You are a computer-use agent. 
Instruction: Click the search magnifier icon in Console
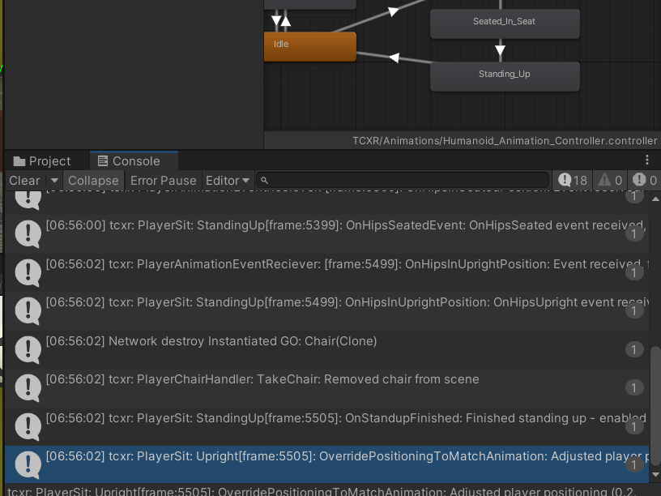265,181
